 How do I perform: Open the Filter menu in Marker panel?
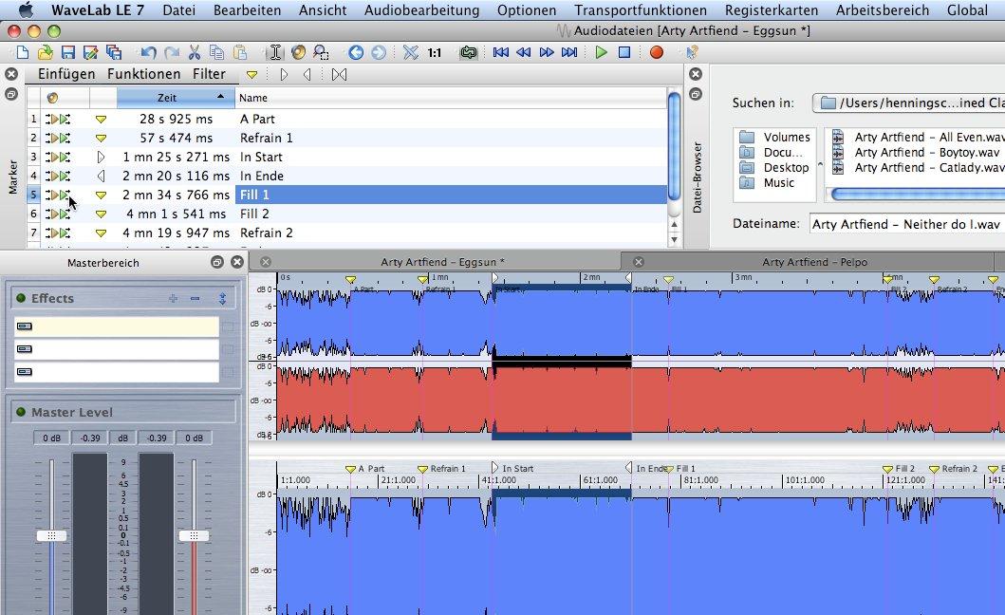(x=210, y=74)
